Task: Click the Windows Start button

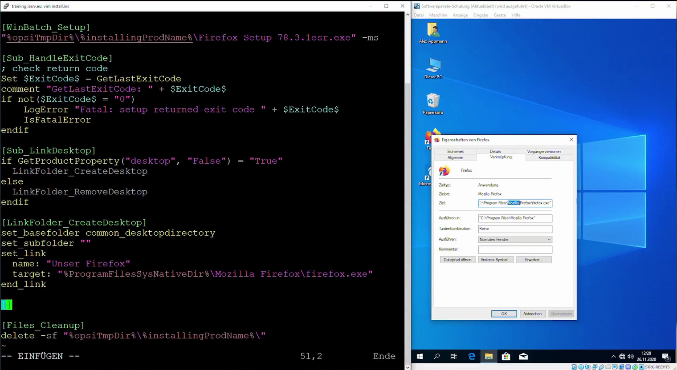Action: (x=420, y=356)
